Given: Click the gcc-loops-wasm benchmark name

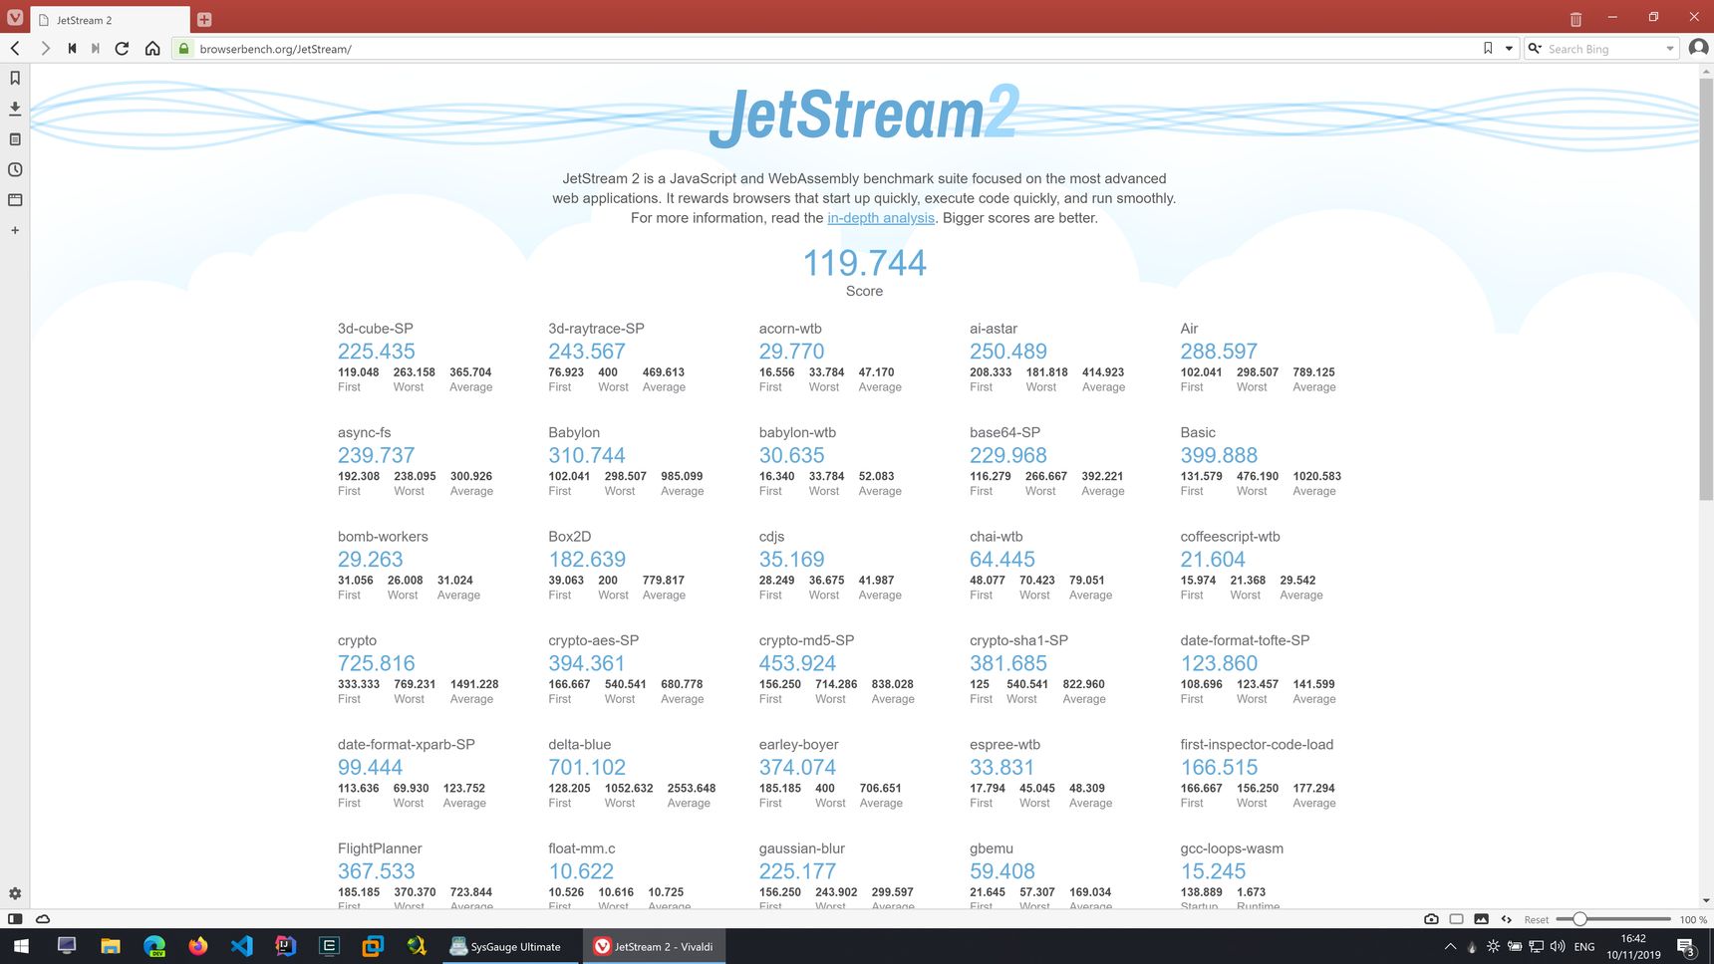Looking at the screenshot, I should click(1232, 848).
